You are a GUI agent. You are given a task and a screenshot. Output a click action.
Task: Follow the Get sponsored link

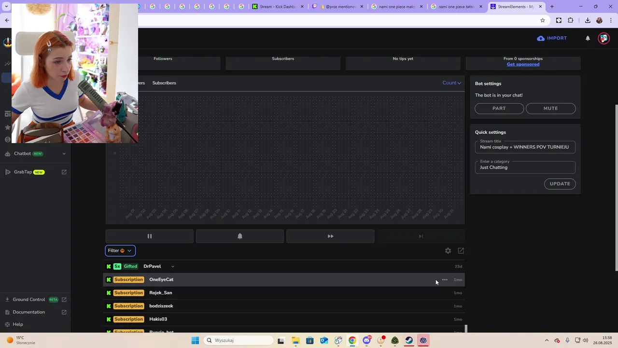pyautogui.click(x=523, y=64)
